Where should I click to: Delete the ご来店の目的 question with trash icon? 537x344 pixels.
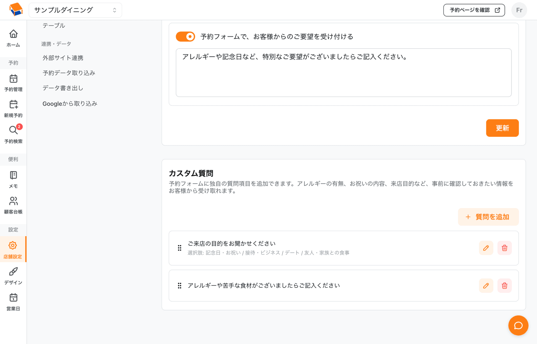[505, 248]
